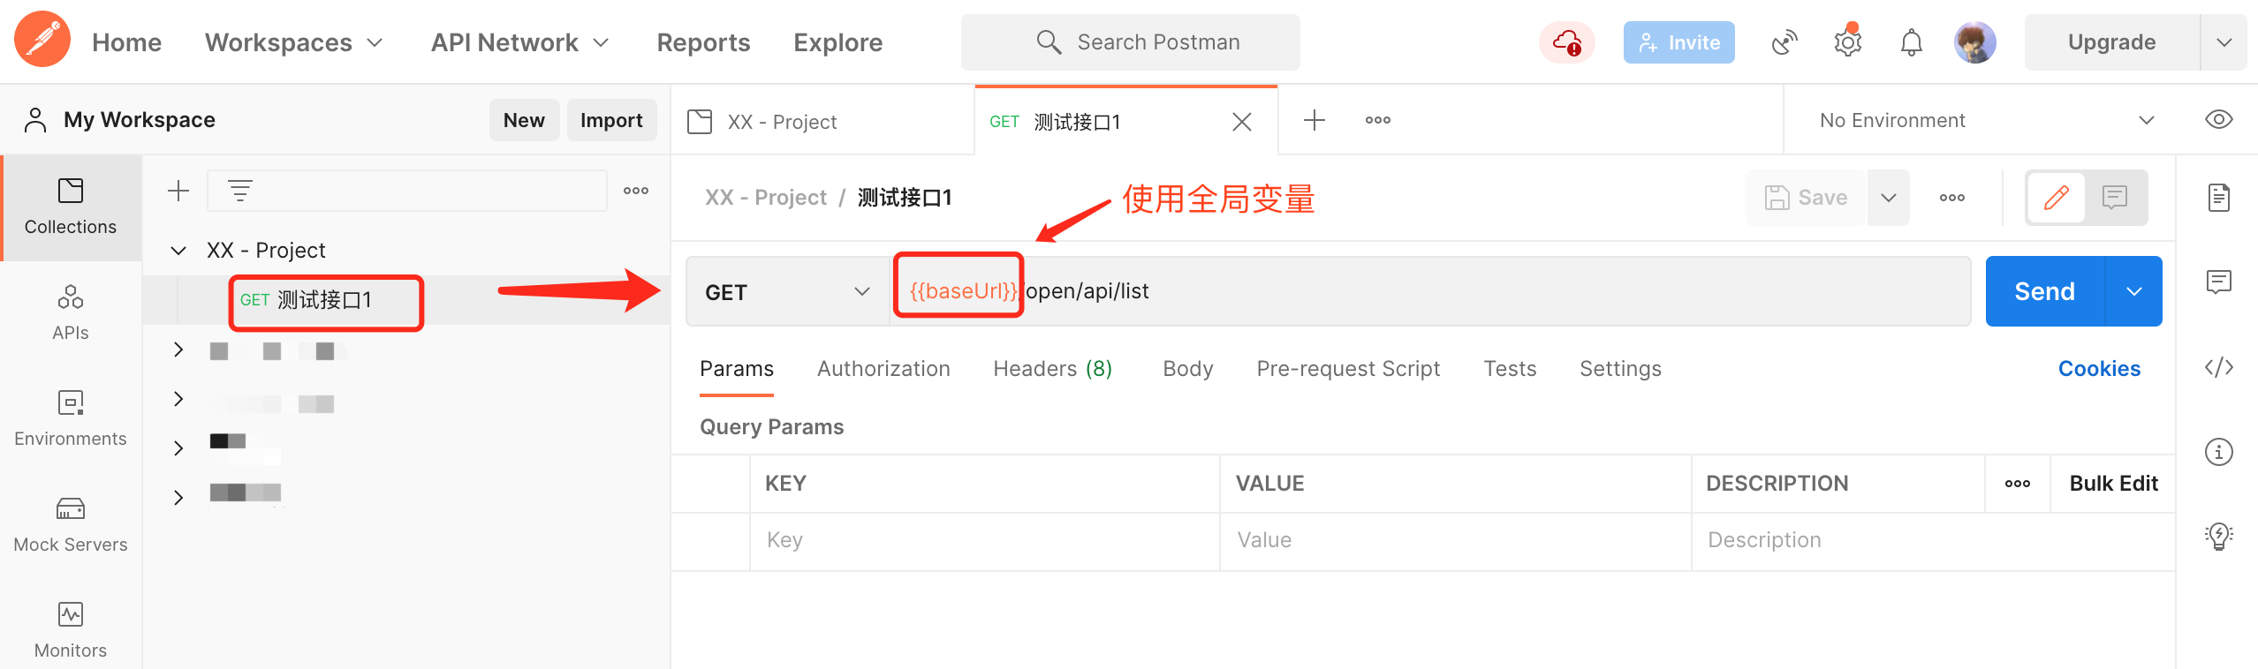Select the 测试接口1 request in the tree
2258x669 pixels.
pos(326,301)
